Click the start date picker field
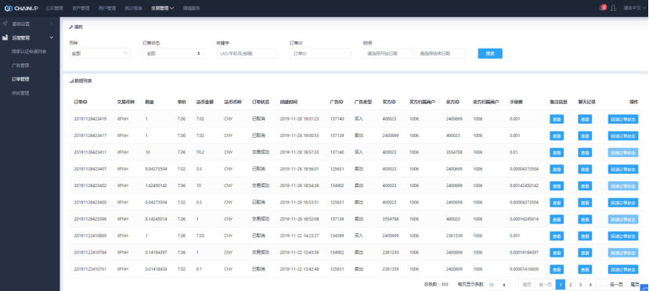The image size is (649, 291). coord(388,53)
